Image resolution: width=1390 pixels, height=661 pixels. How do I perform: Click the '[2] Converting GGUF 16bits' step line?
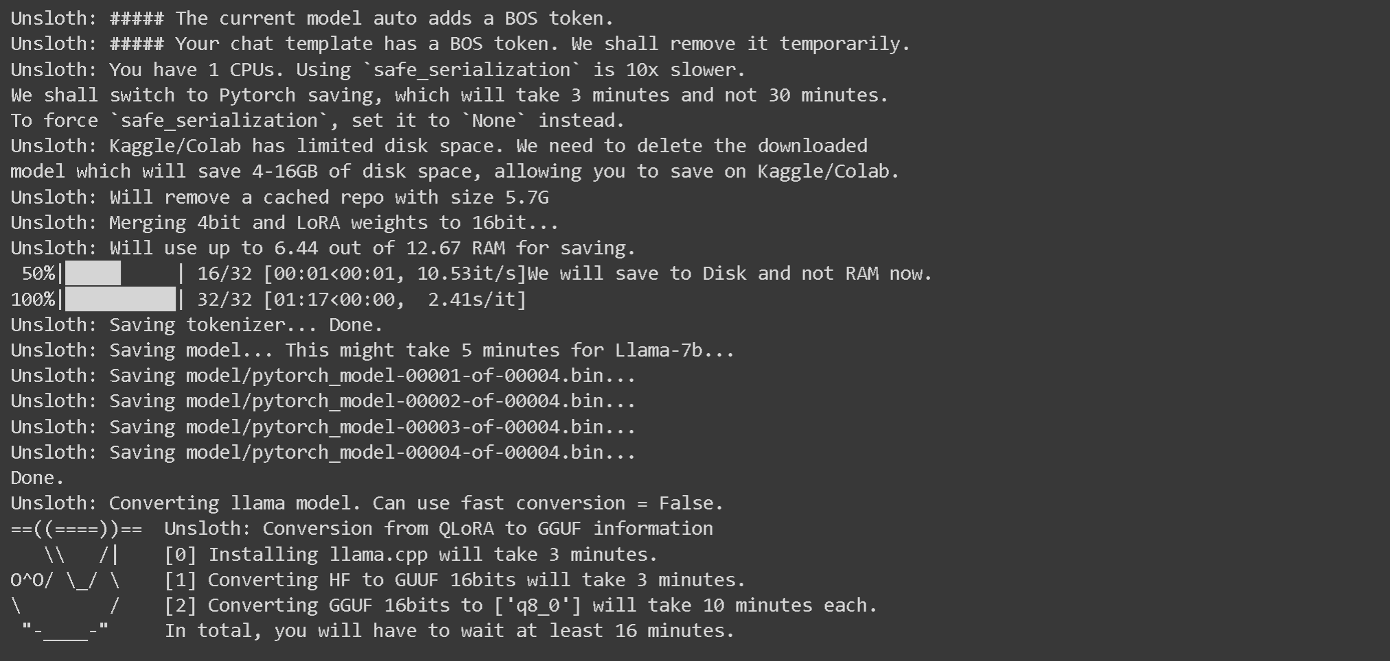(x=520, y=605)
